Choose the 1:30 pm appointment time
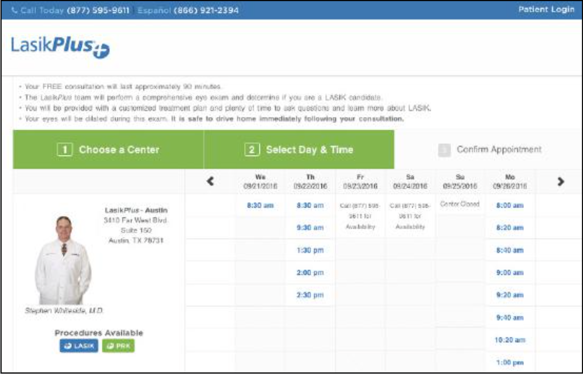This screenshot has width=583, height=374. 310,250
